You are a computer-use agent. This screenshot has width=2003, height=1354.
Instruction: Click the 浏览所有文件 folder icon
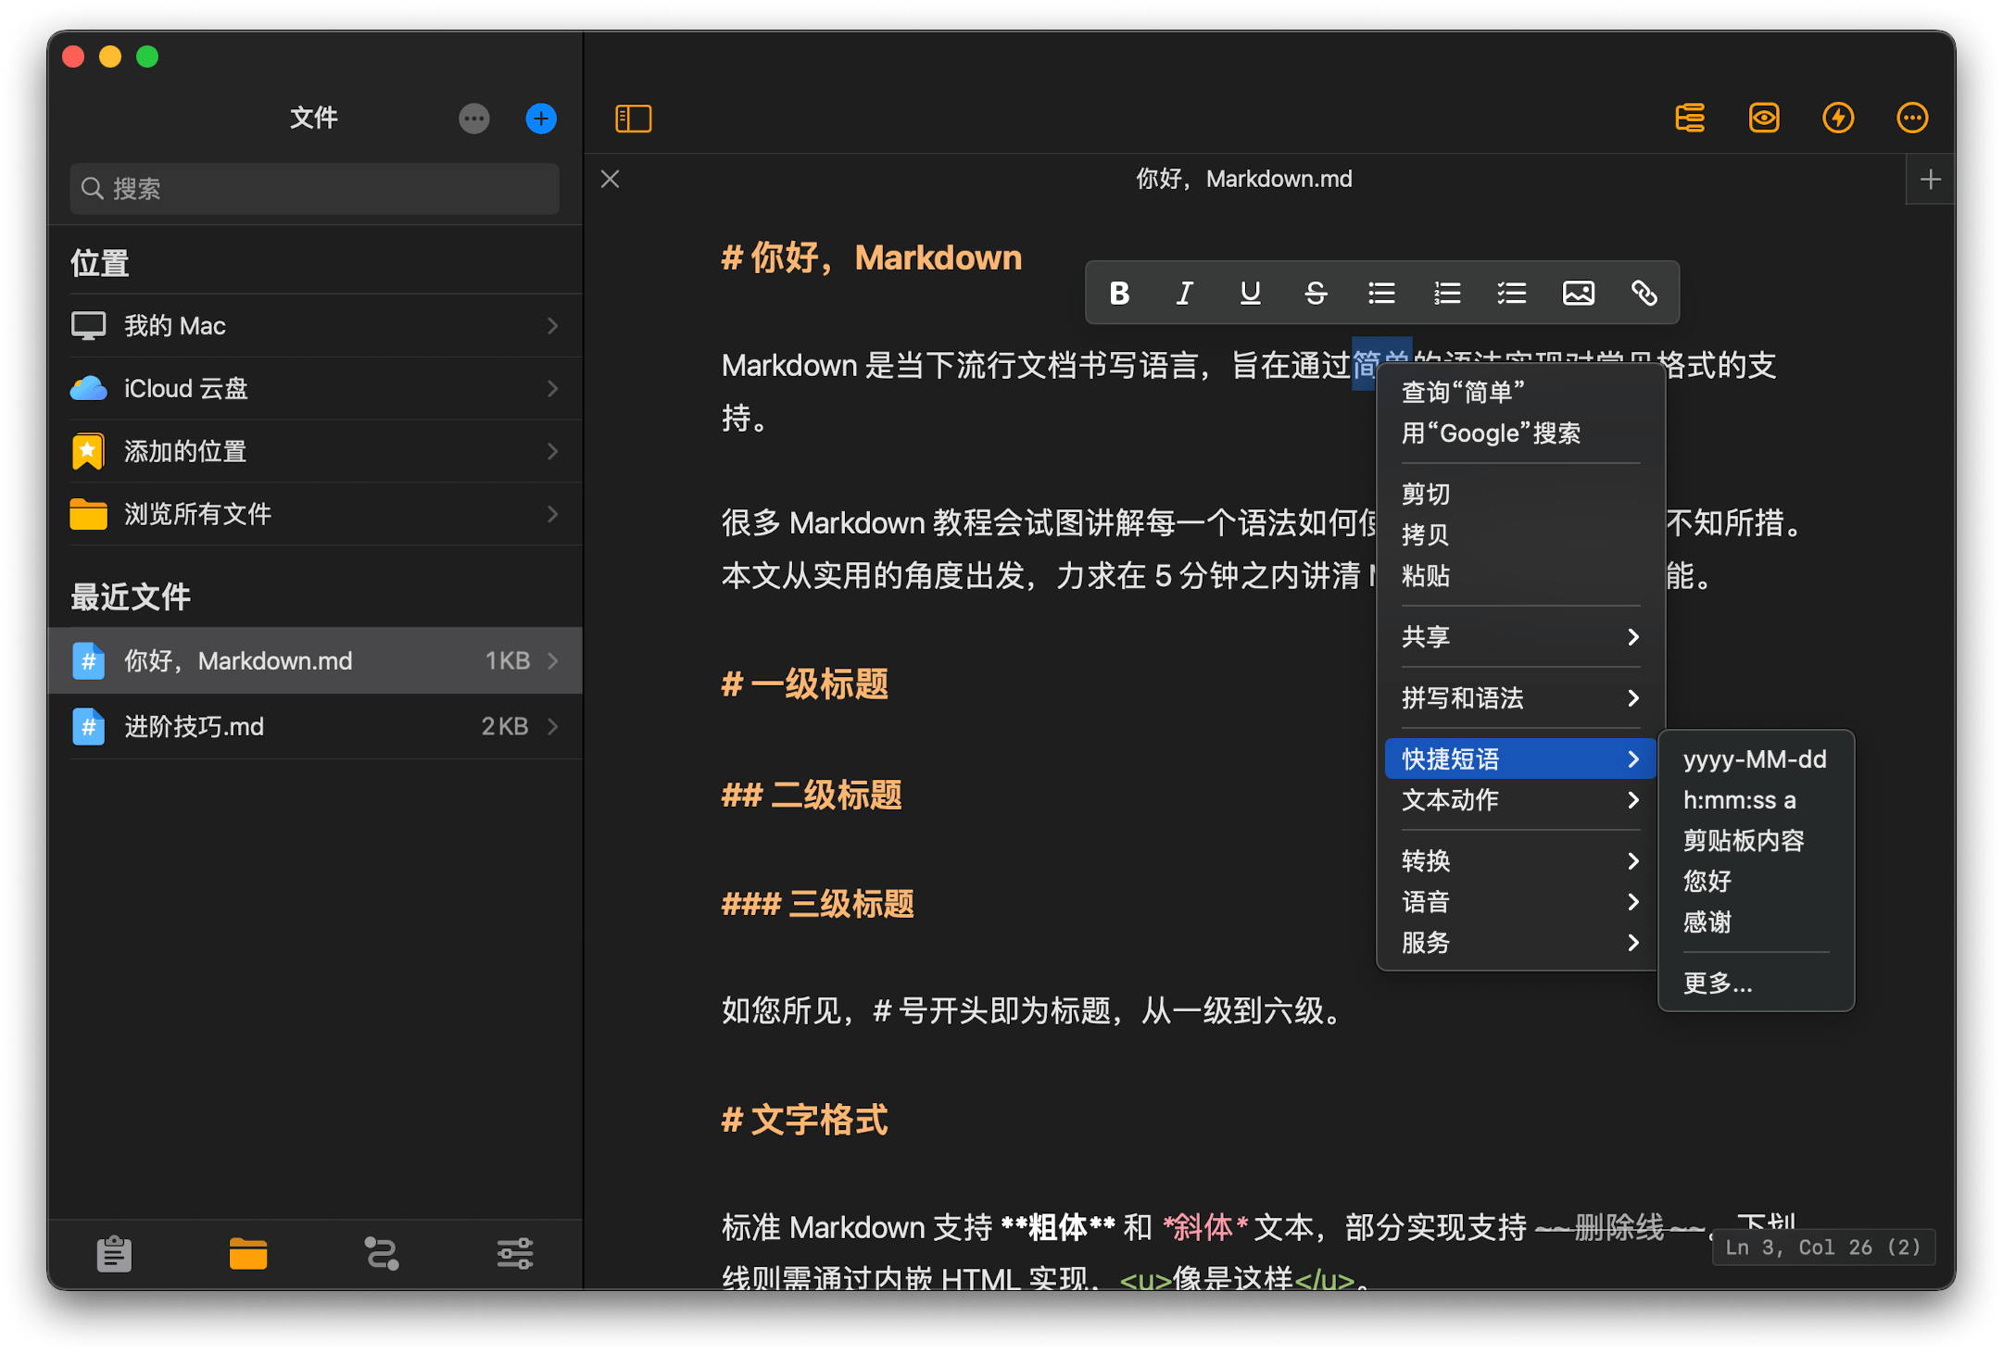pyautogui.click(x=89, y=514)
